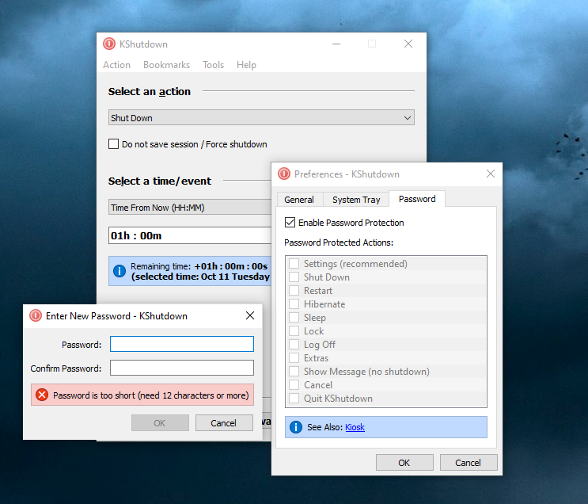Image resolution: width=588 pixels, height=504 pixels.
Task: Check the Extras protected action box
Action: [x=294, y=358]
